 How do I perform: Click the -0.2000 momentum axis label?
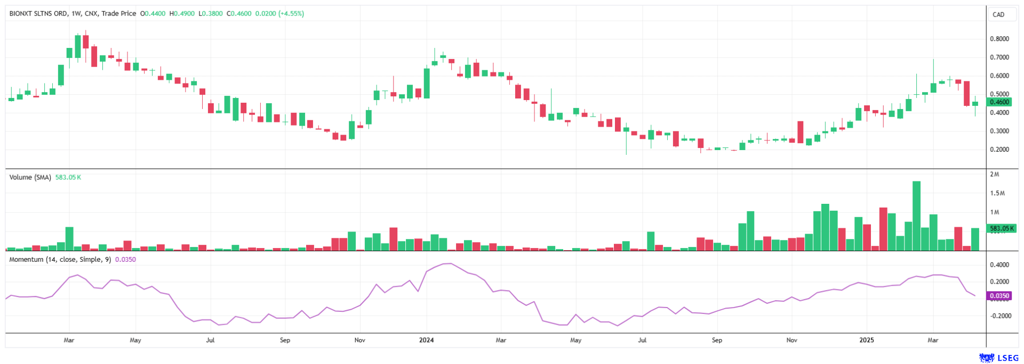1000,316
